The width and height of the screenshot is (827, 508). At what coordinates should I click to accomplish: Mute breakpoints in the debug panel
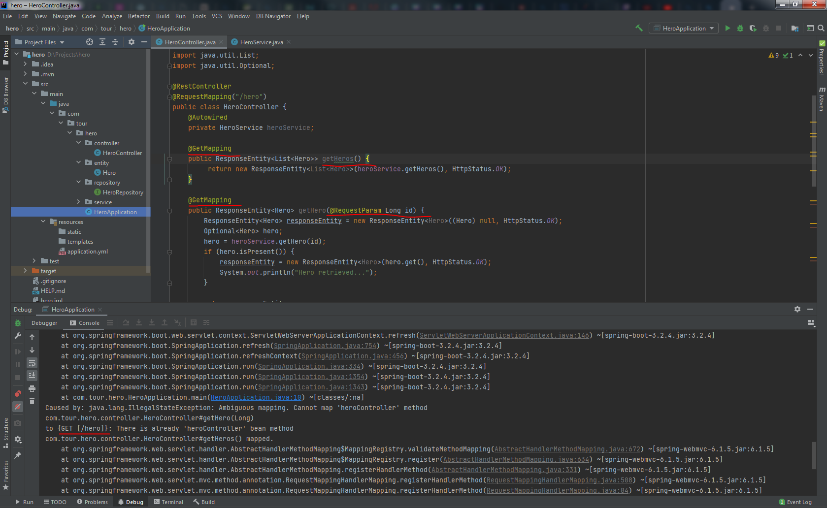18,407
